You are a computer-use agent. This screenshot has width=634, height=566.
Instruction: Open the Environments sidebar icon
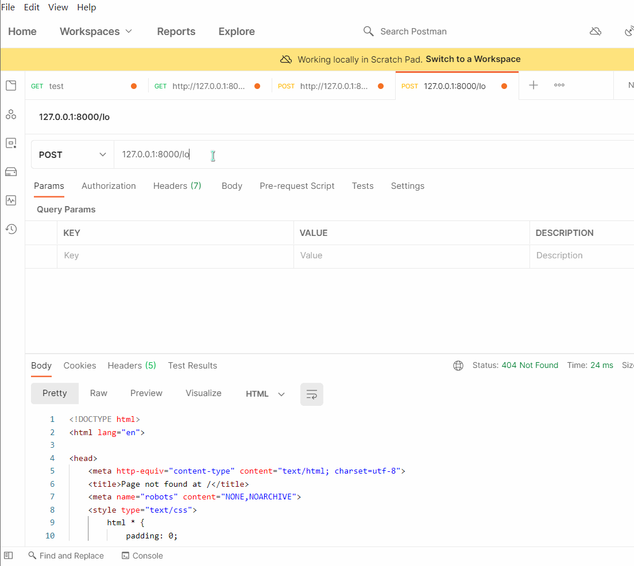tap(11, 143)
